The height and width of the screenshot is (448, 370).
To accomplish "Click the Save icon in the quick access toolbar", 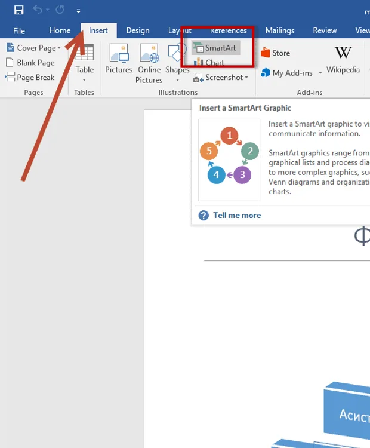I will tap(19, 10).
